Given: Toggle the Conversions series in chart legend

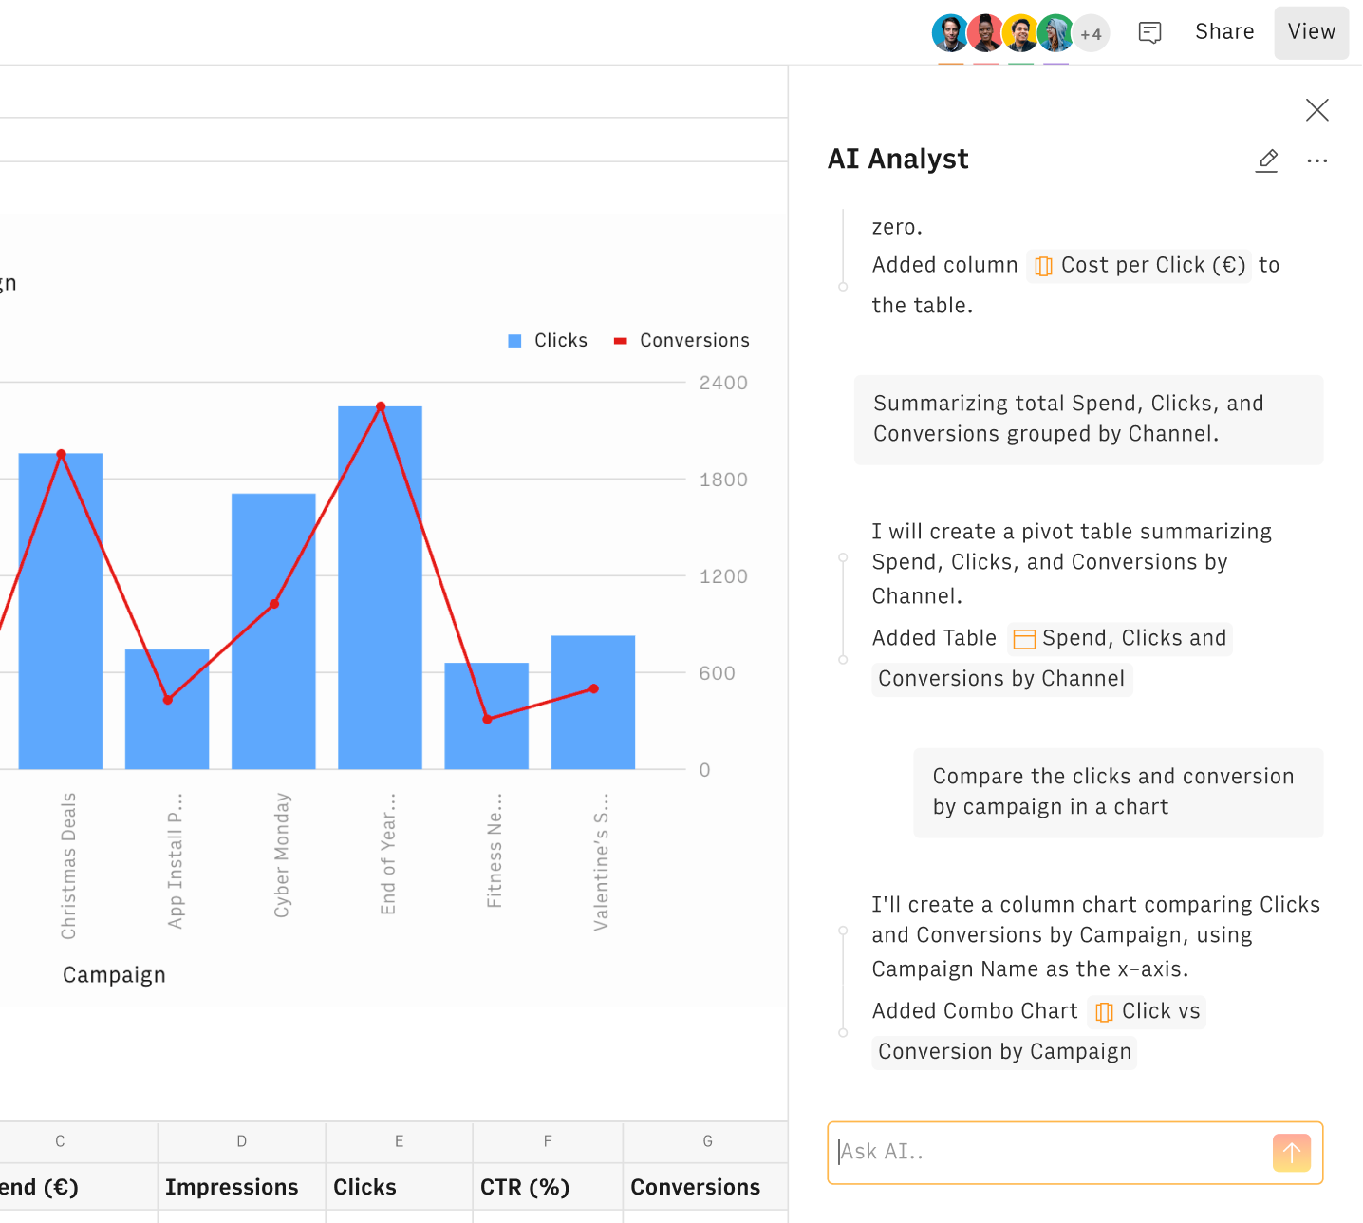Looking at the screenshot, I should [681, 341].
